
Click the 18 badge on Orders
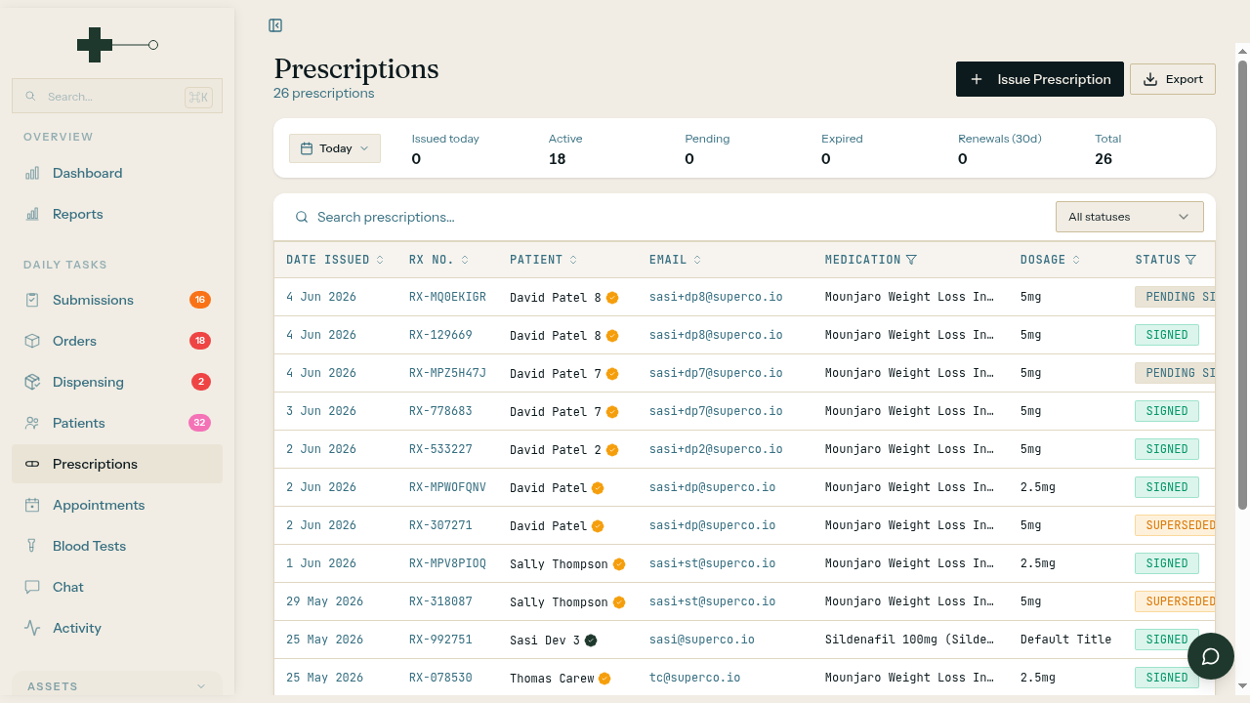pyautogui.click(x=200, y=341)
